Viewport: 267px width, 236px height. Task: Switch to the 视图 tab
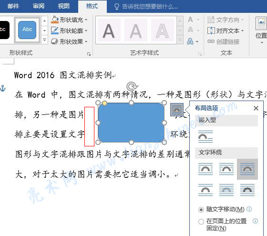64,6
